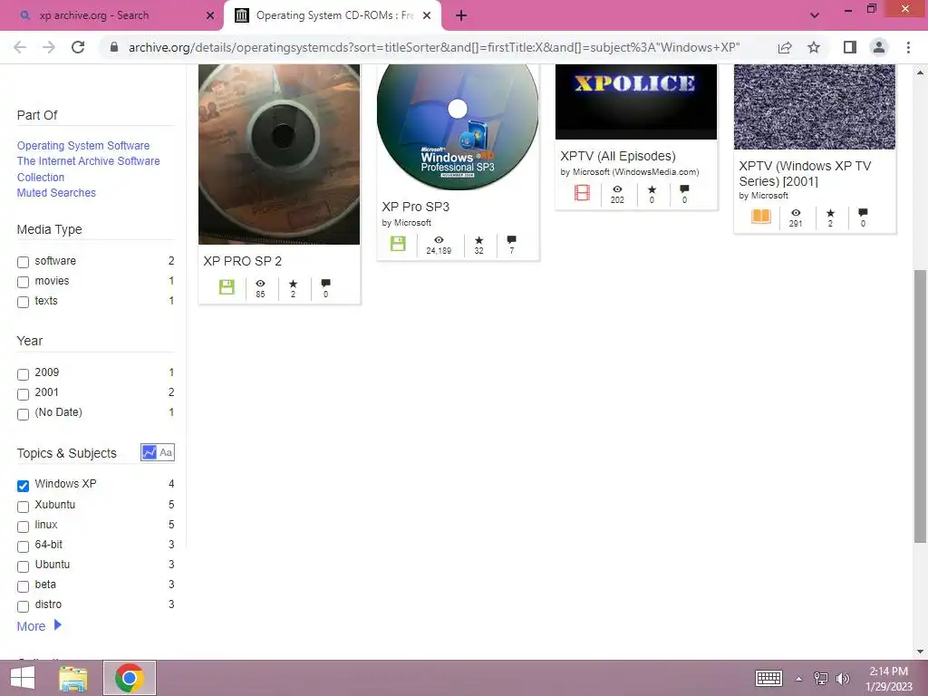Screen dimensions: 928x696
Task: Switch topics to chart sort view
Action: [150, 452]
